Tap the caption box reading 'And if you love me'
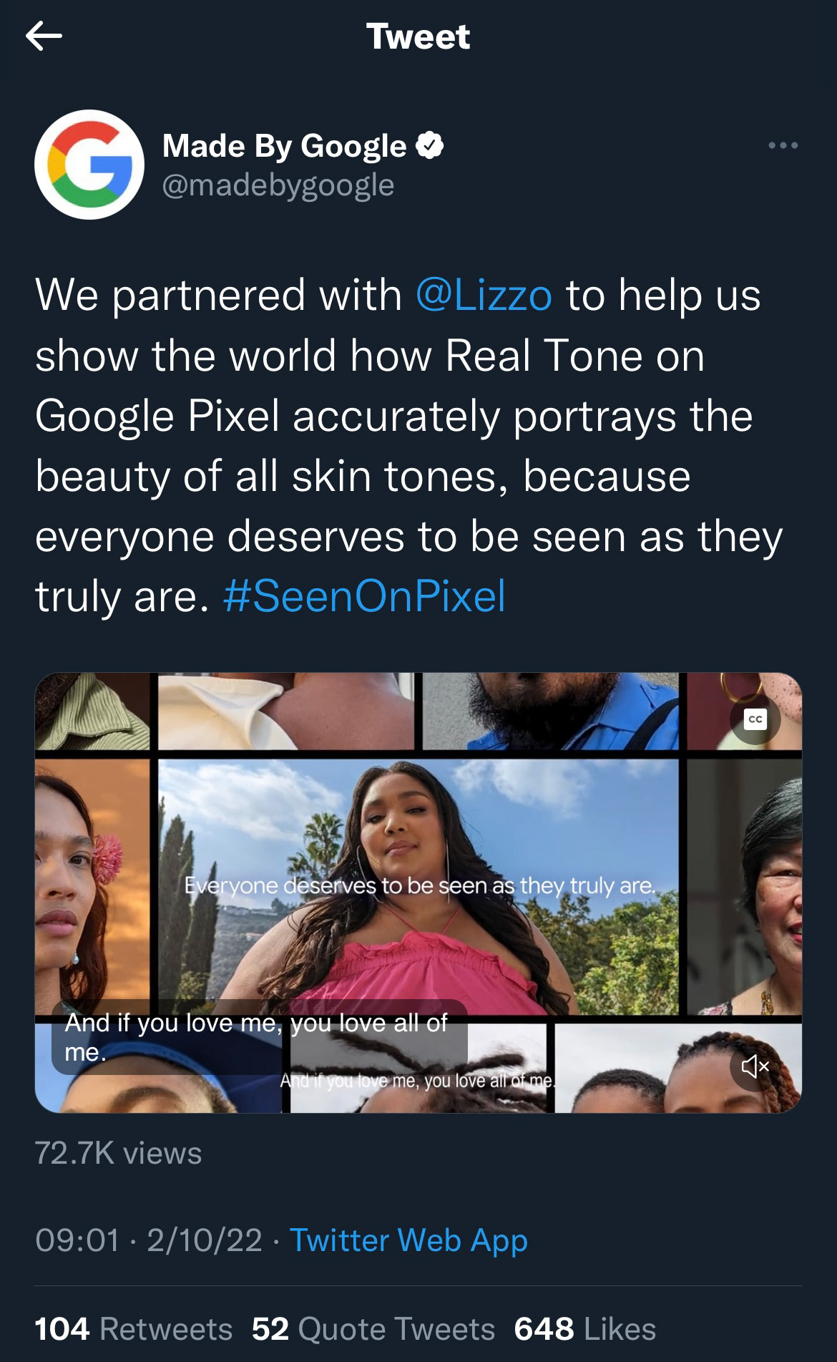Image resolution: width=837 pixels, height=1362 pixels. coord(260,1037)
